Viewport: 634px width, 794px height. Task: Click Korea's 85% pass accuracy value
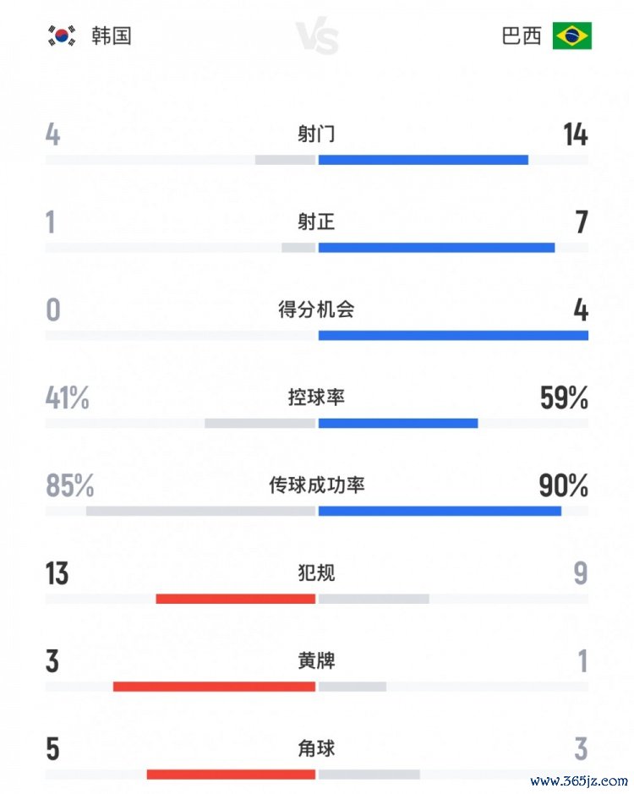pos(70,486)
